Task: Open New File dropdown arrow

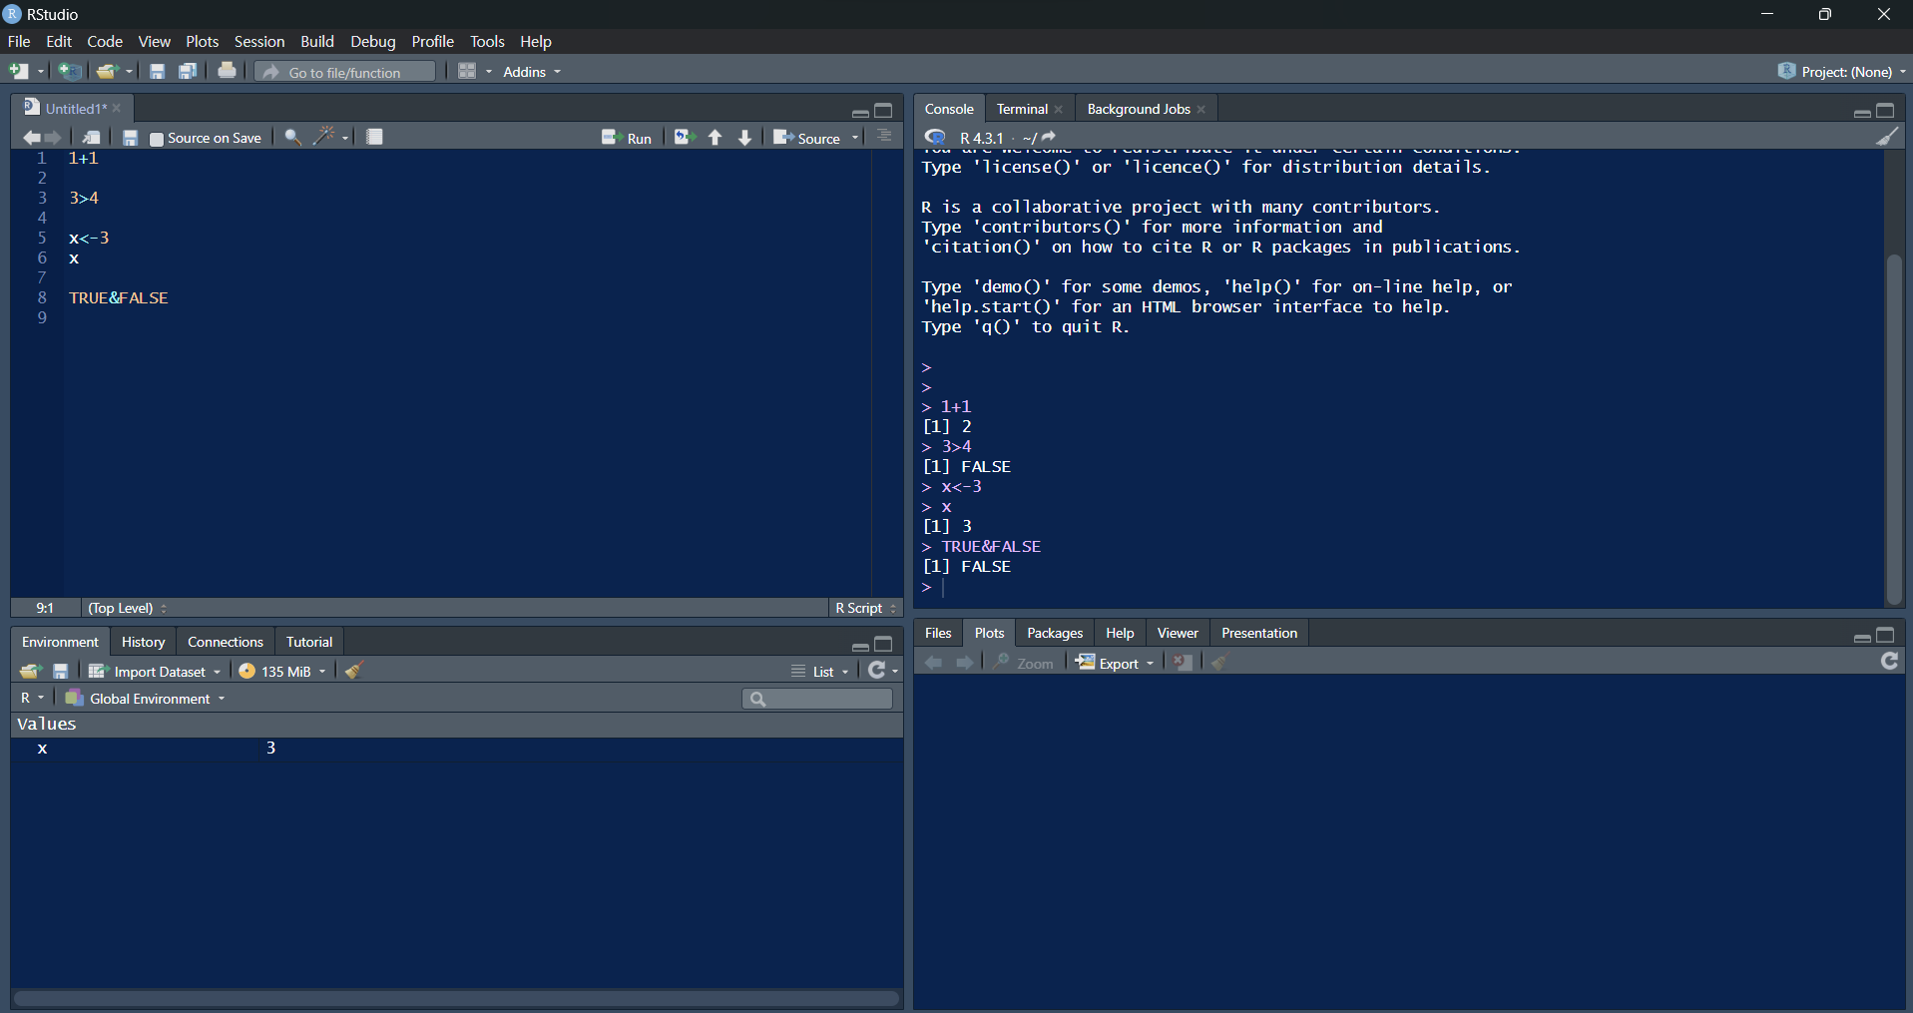Action: pos(41,72)
